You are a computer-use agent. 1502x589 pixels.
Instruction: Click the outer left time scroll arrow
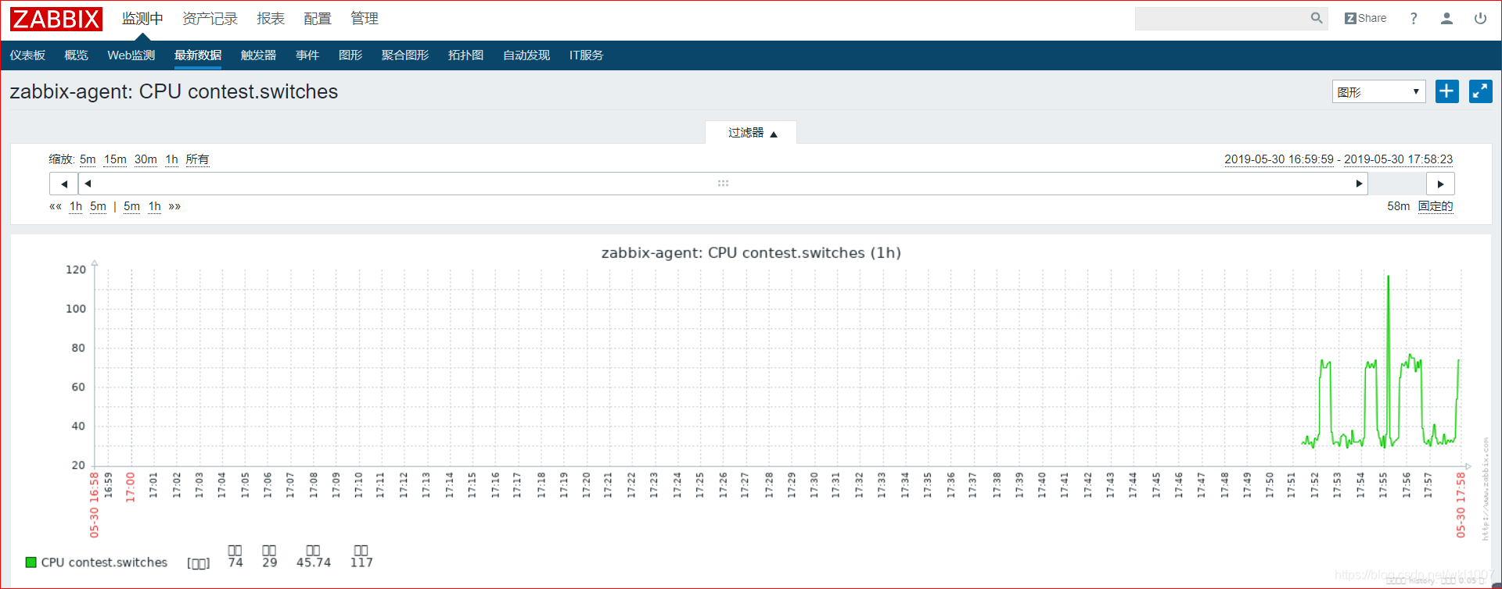pyautogui.click(x=64, y=184)
